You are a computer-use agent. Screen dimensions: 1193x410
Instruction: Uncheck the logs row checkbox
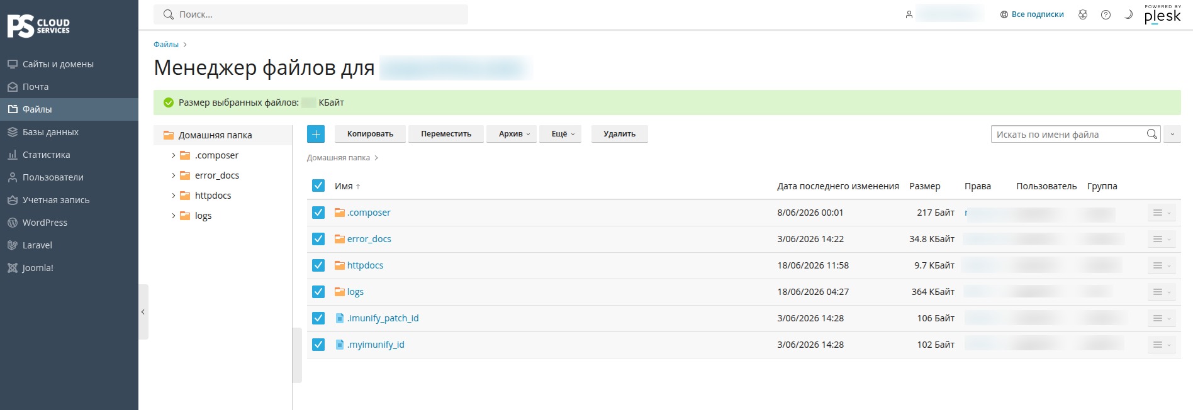click(x=318, y=292)
